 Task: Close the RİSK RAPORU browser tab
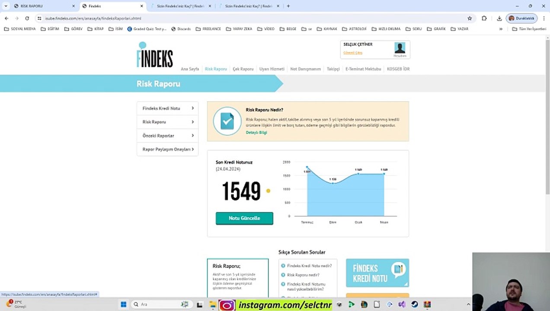(73, 6)
